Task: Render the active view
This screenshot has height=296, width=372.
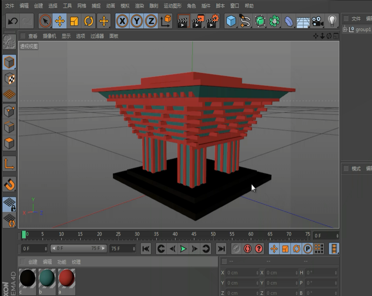Action: click(x=183, y=21)
